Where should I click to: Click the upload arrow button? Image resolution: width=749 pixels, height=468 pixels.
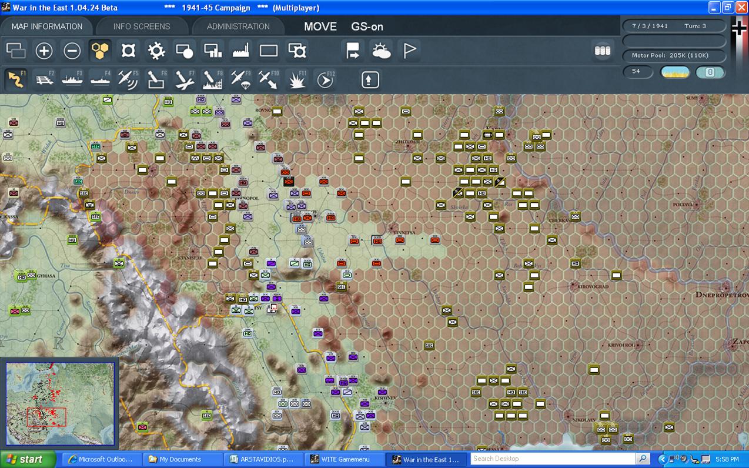coord(370,79)
